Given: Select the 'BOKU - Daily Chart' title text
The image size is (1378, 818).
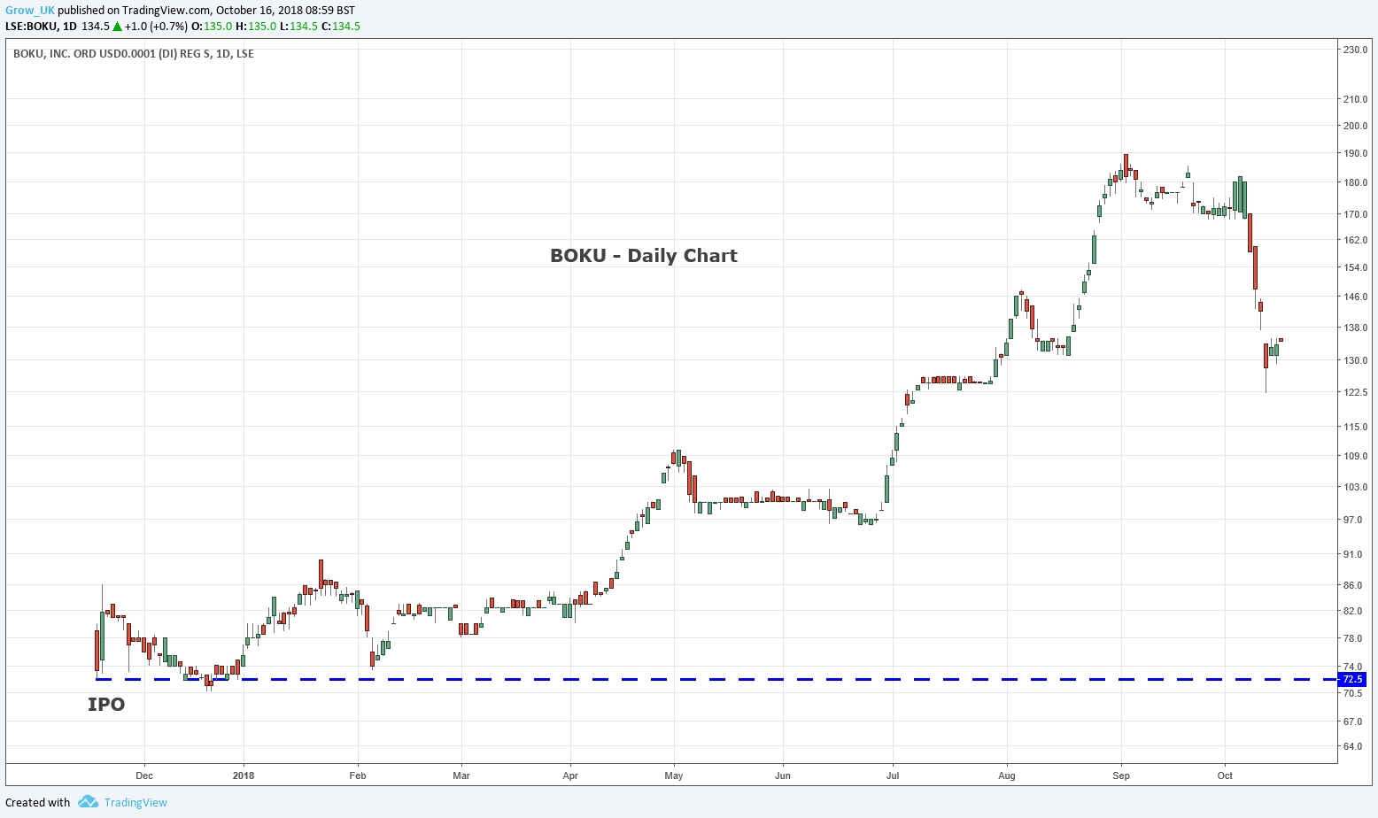Looking at the screenshot, I should click(644, 256).
